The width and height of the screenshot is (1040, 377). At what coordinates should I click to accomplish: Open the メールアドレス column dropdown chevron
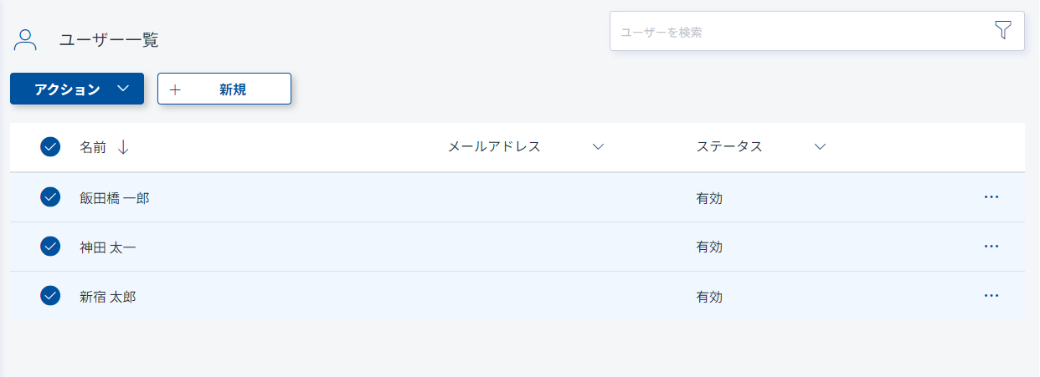(x=598, y=147)
